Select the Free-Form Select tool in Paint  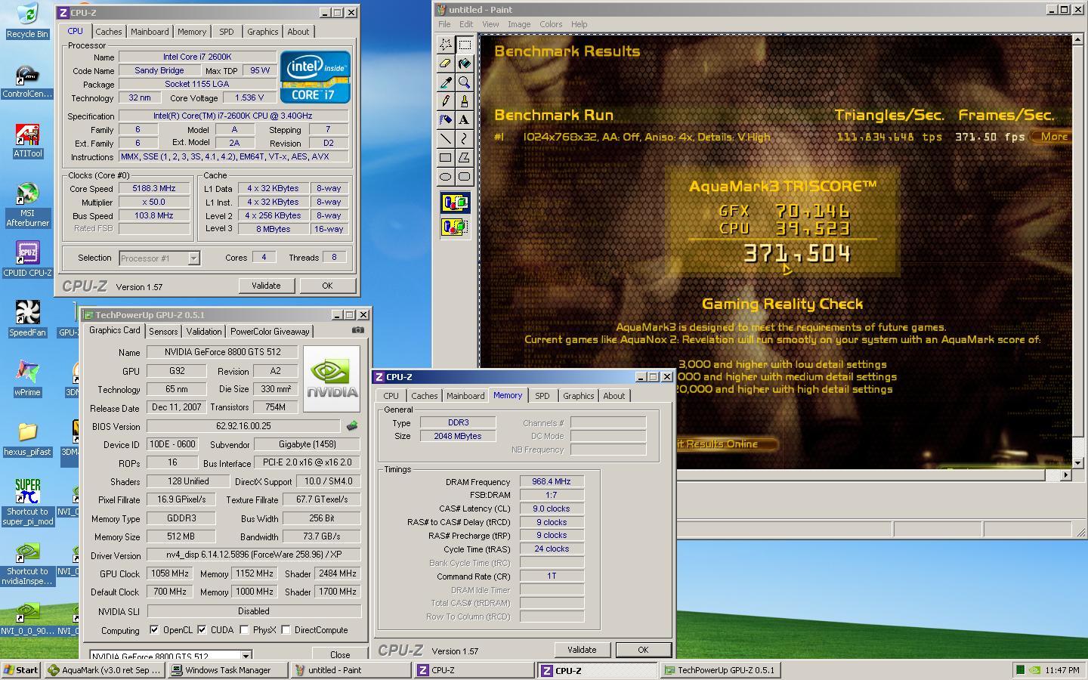click(446, 45)
